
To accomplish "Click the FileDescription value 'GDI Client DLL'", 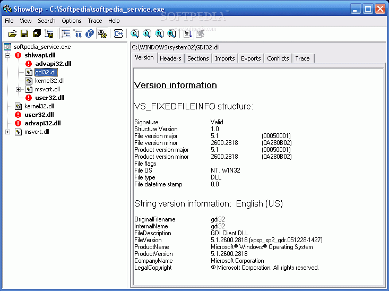I will (x=229, y=233).
